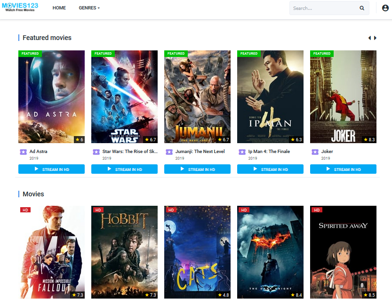The width and height of the screenshot is (392, 299).
Task: Show previous featured movies with left arrow
Action: (369, 38)
